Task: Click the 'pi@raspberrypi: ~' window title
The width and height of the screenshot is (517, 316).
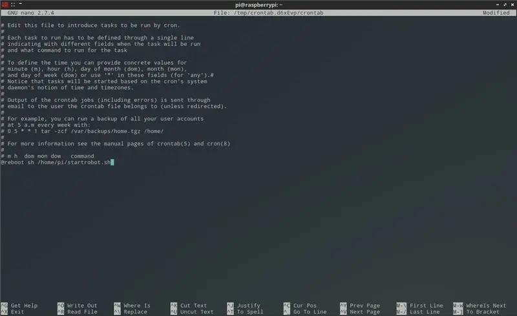Action: (259, 5)
